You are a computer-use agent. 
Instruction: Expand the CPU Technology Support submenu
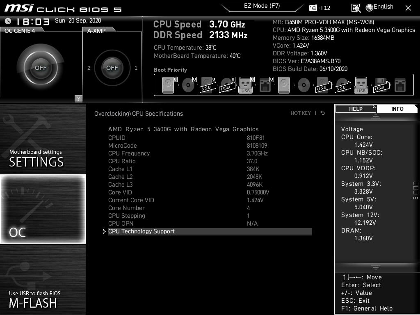[x=210, y=231]
